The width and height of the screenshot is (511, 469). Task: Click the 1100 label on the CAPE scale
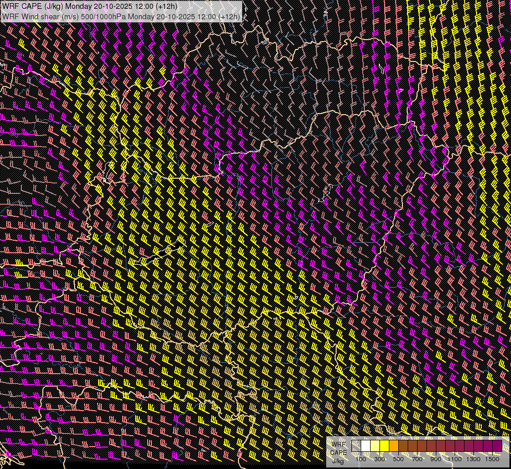click(454, 459)
